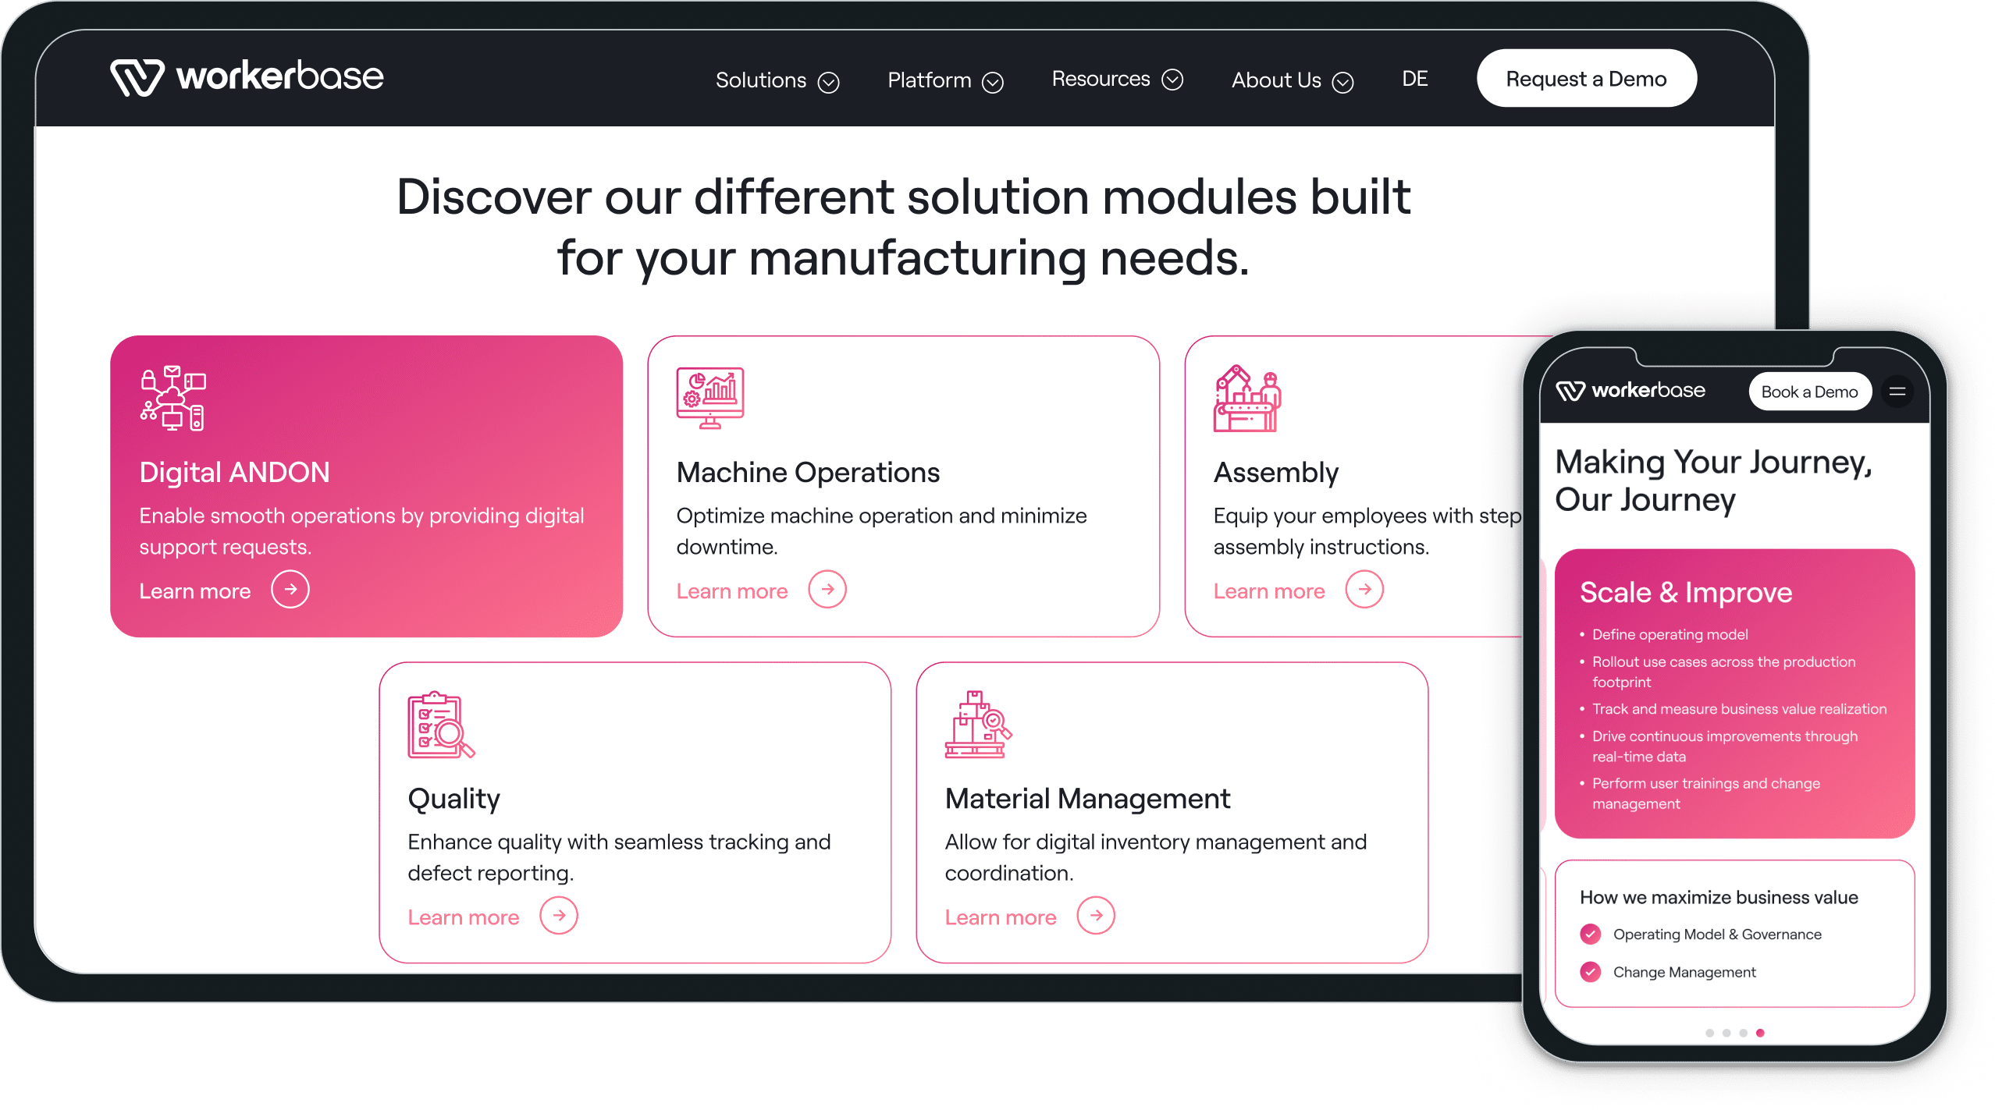1995x1110 pixels.
Task: Select the first carousel indicator dot
Action: click(x=1709, y=1032)
